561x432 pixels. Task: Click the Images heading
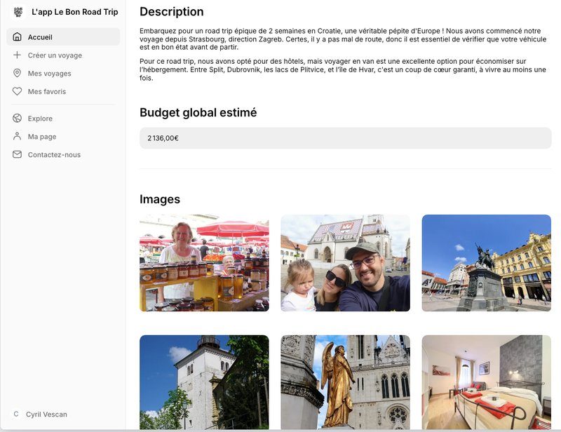tap(160, 199)
